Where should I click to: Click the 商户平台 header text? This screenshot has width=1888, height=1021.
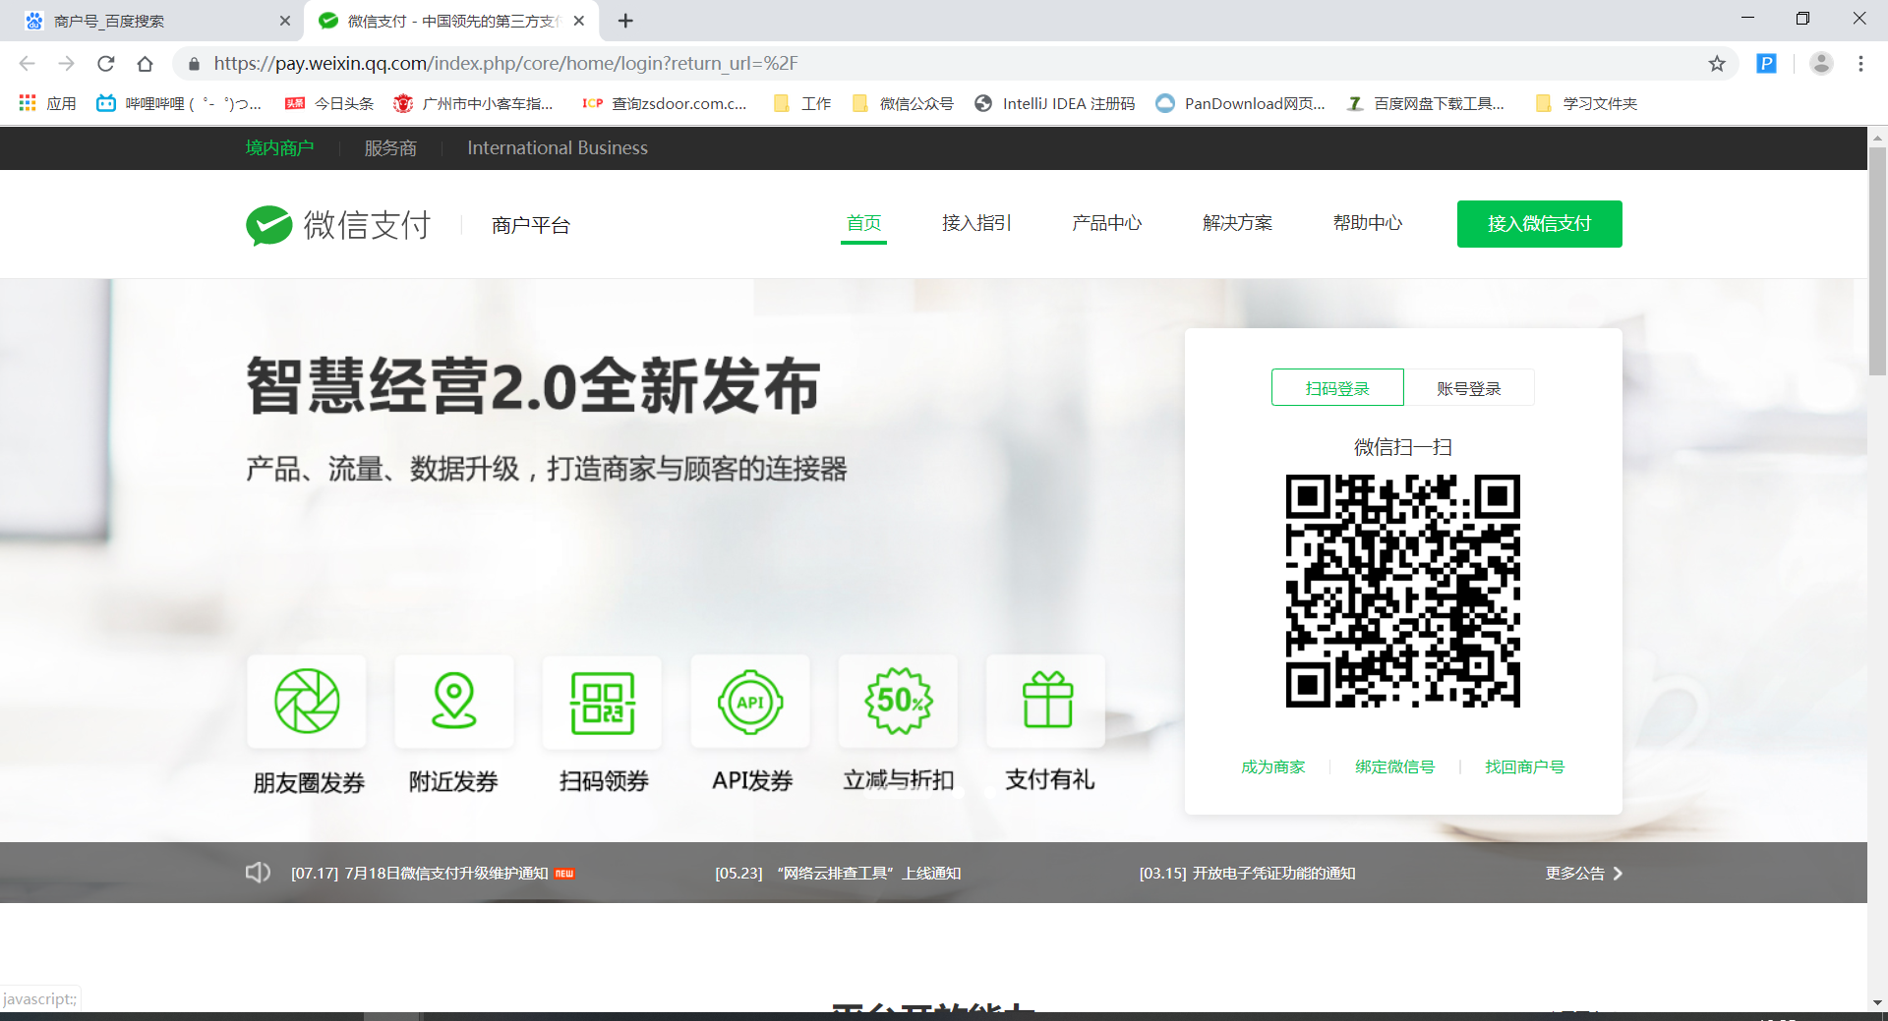click(x=531, y=225)
